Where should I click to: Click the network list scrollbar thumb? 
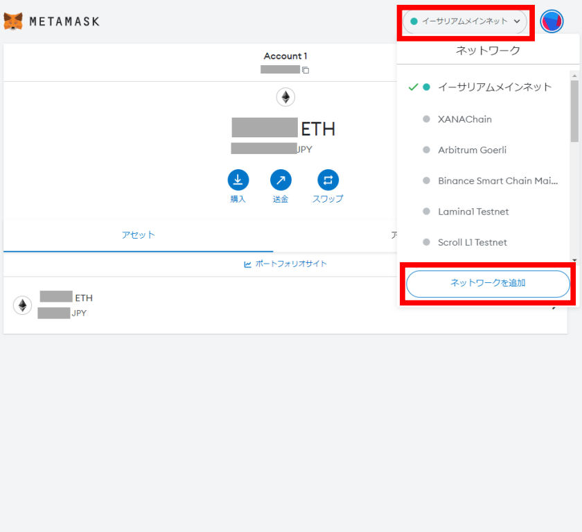pyautogui.click(x=574, y=111)
